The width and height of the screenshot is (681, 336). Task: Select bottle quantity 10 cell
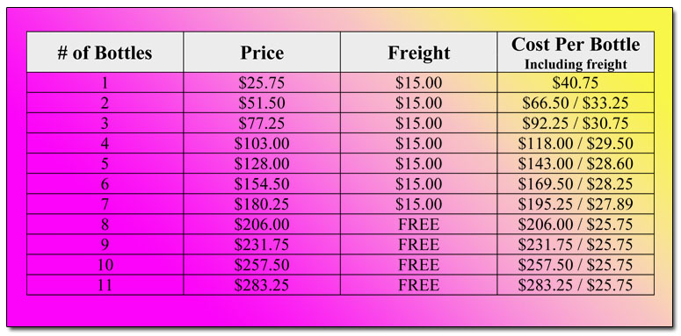click(x=105, y=264)
